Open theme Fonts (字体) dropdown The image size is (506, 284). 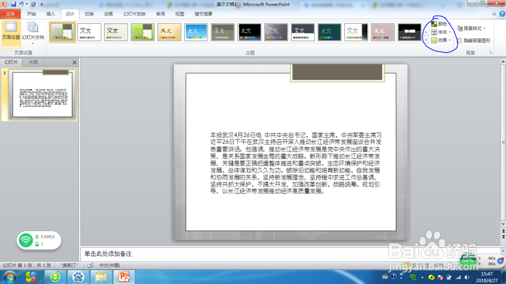pos(441,32)
